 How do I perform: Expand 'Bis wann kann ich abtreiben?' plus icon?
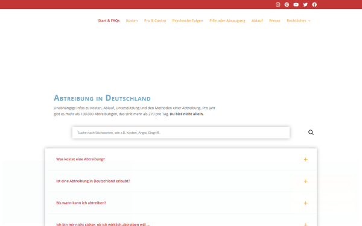click(305, 203)
